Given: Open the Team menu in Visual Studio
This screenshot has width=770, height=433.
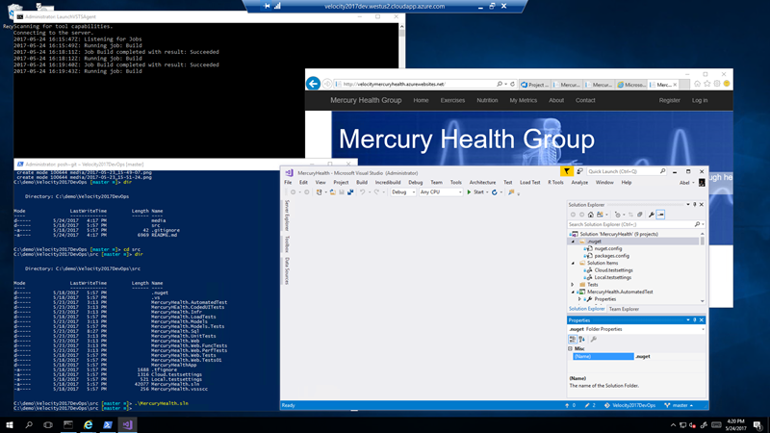Looking at the screenshot, I should click(x=436, y=183).
